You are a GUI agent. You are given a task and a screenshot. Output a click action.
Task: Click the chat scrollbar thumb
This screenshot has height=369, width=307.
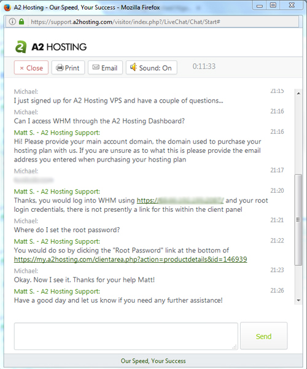[x=298, y=220]
